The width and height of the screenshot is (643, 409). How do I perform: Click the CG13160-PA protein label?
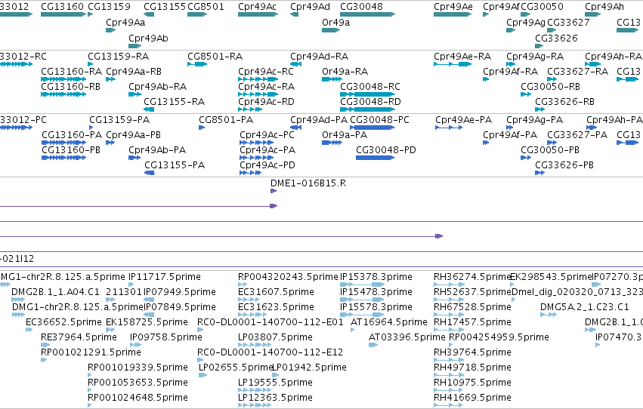(x=73, y=134)
